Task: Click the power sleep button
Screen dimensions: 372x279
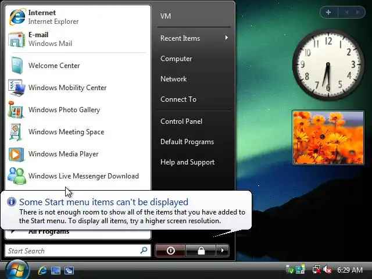Action: tap(170, 251)
